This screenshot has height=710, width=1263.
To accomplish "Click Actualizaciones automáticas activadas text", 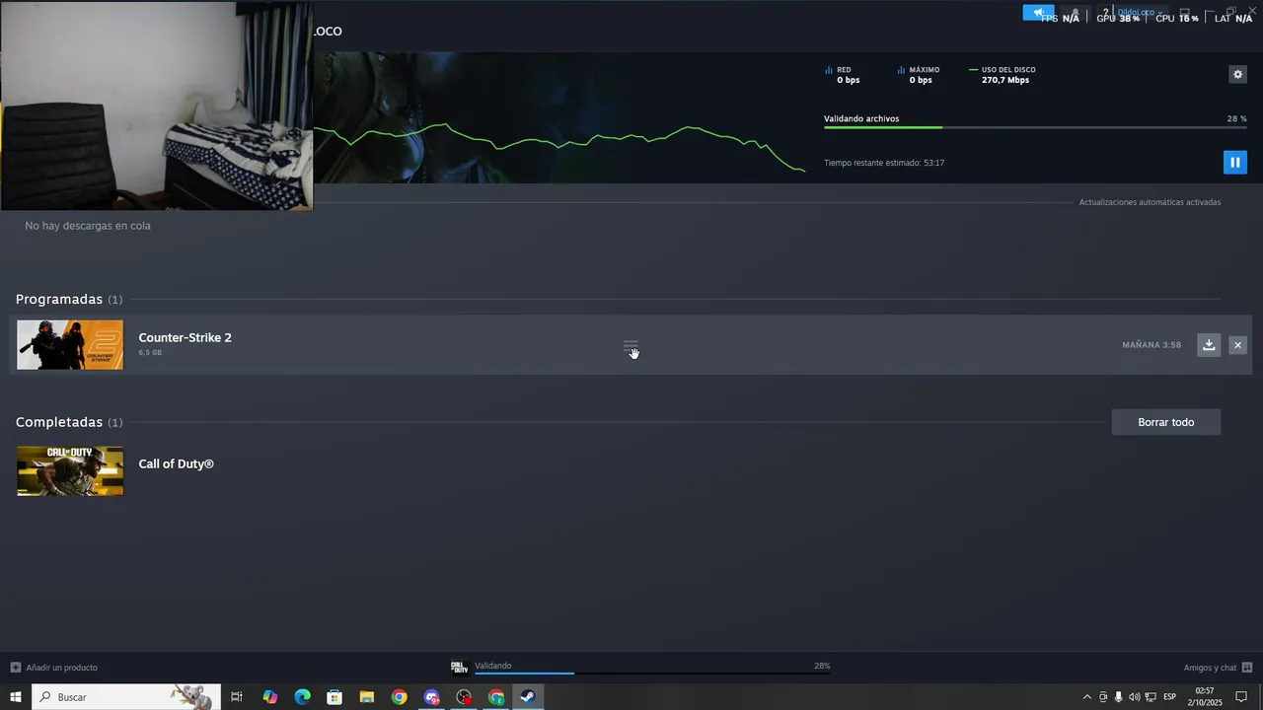I will (1150, 202).
